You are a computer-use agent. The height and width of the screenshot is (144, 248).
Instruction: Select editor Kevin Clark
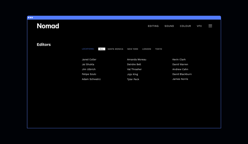pos(179,60)
